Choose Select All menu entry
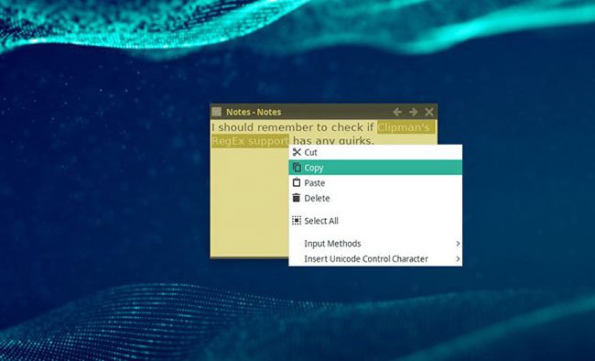This screenshot has height=361, width=595. coord(375,221)
